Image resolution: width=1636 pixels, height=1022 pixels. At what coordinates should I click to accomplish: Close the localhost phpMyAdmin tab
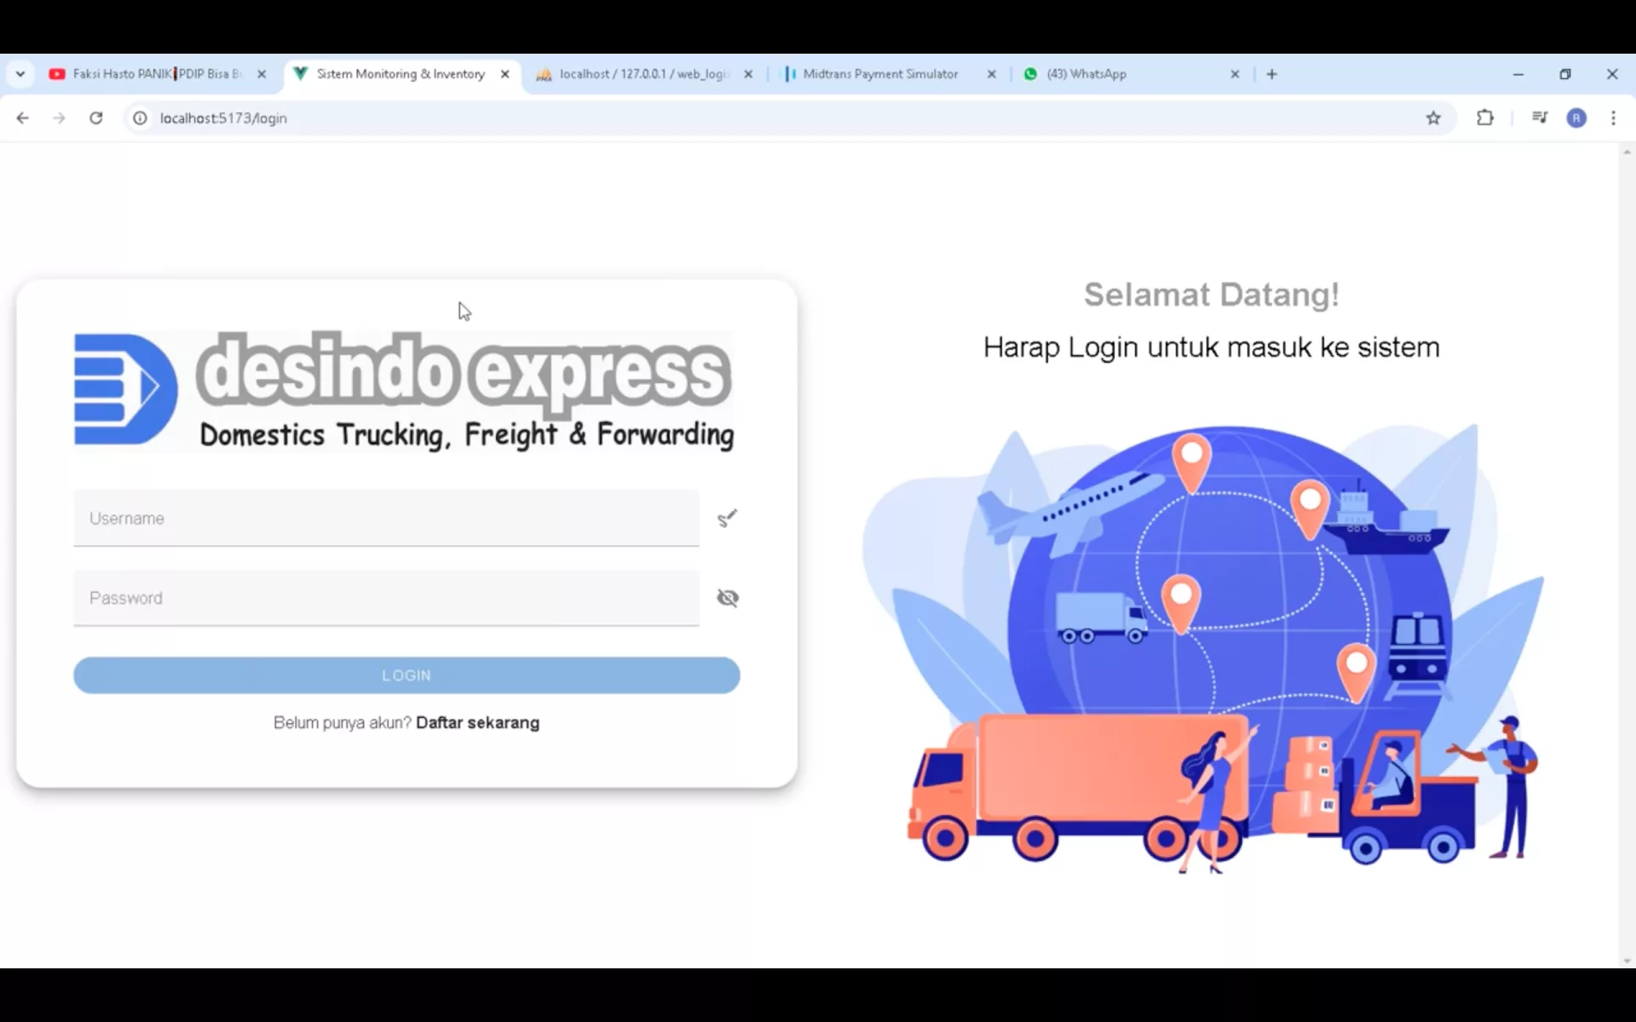[748, 74]
